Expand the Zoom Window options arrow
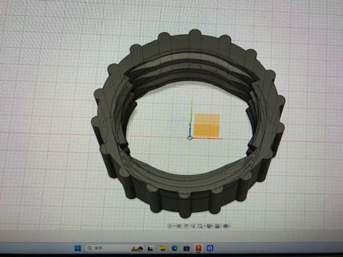This screenshot has height=257, width=343. tap(204, 226)
